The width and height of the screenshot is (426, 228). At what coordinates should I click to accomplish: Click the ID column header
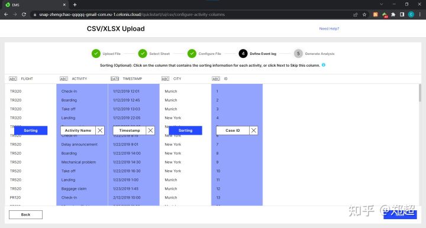coord(225,79)
